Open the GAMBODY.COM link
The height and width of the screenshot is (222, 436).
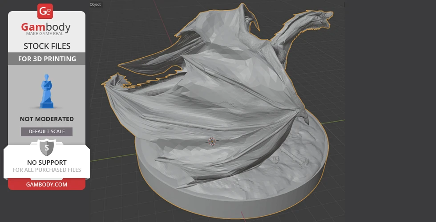click(x=46, y=184)
